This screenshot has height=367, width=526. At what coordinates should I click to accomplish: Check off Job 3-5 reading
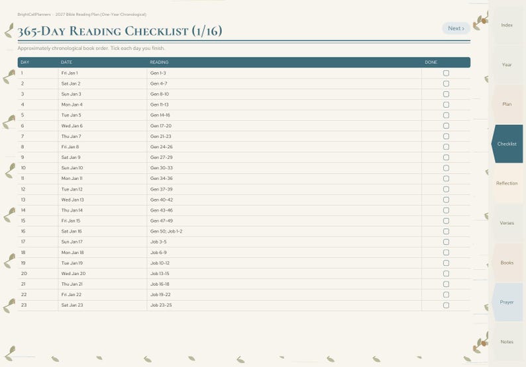[446, 242]
